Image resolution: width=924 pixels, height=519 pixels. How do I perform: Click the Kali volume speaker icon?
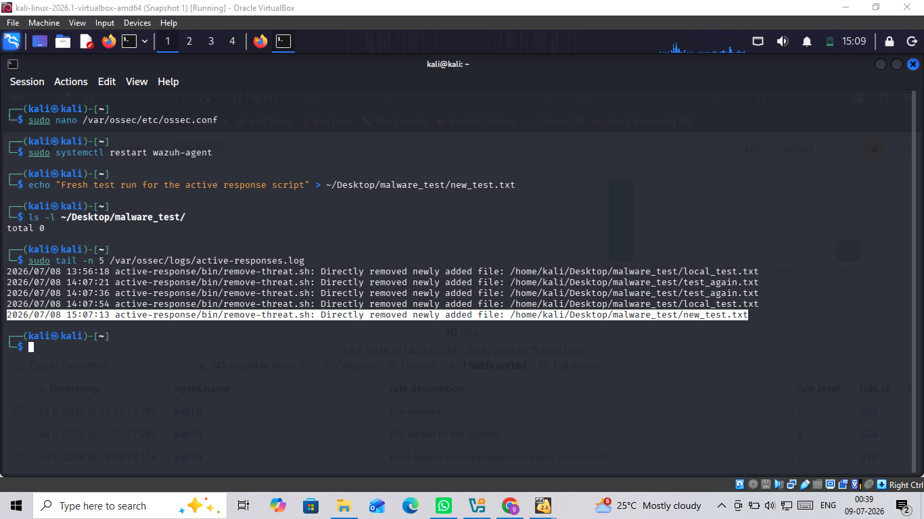click(783, 41)
